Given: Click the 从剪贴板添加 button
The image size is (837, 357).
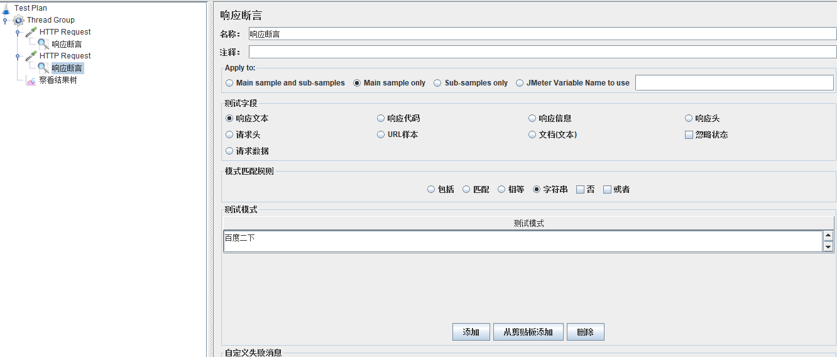Looking at the screenshot, I should pyautogui.click(x=528, y=332).
